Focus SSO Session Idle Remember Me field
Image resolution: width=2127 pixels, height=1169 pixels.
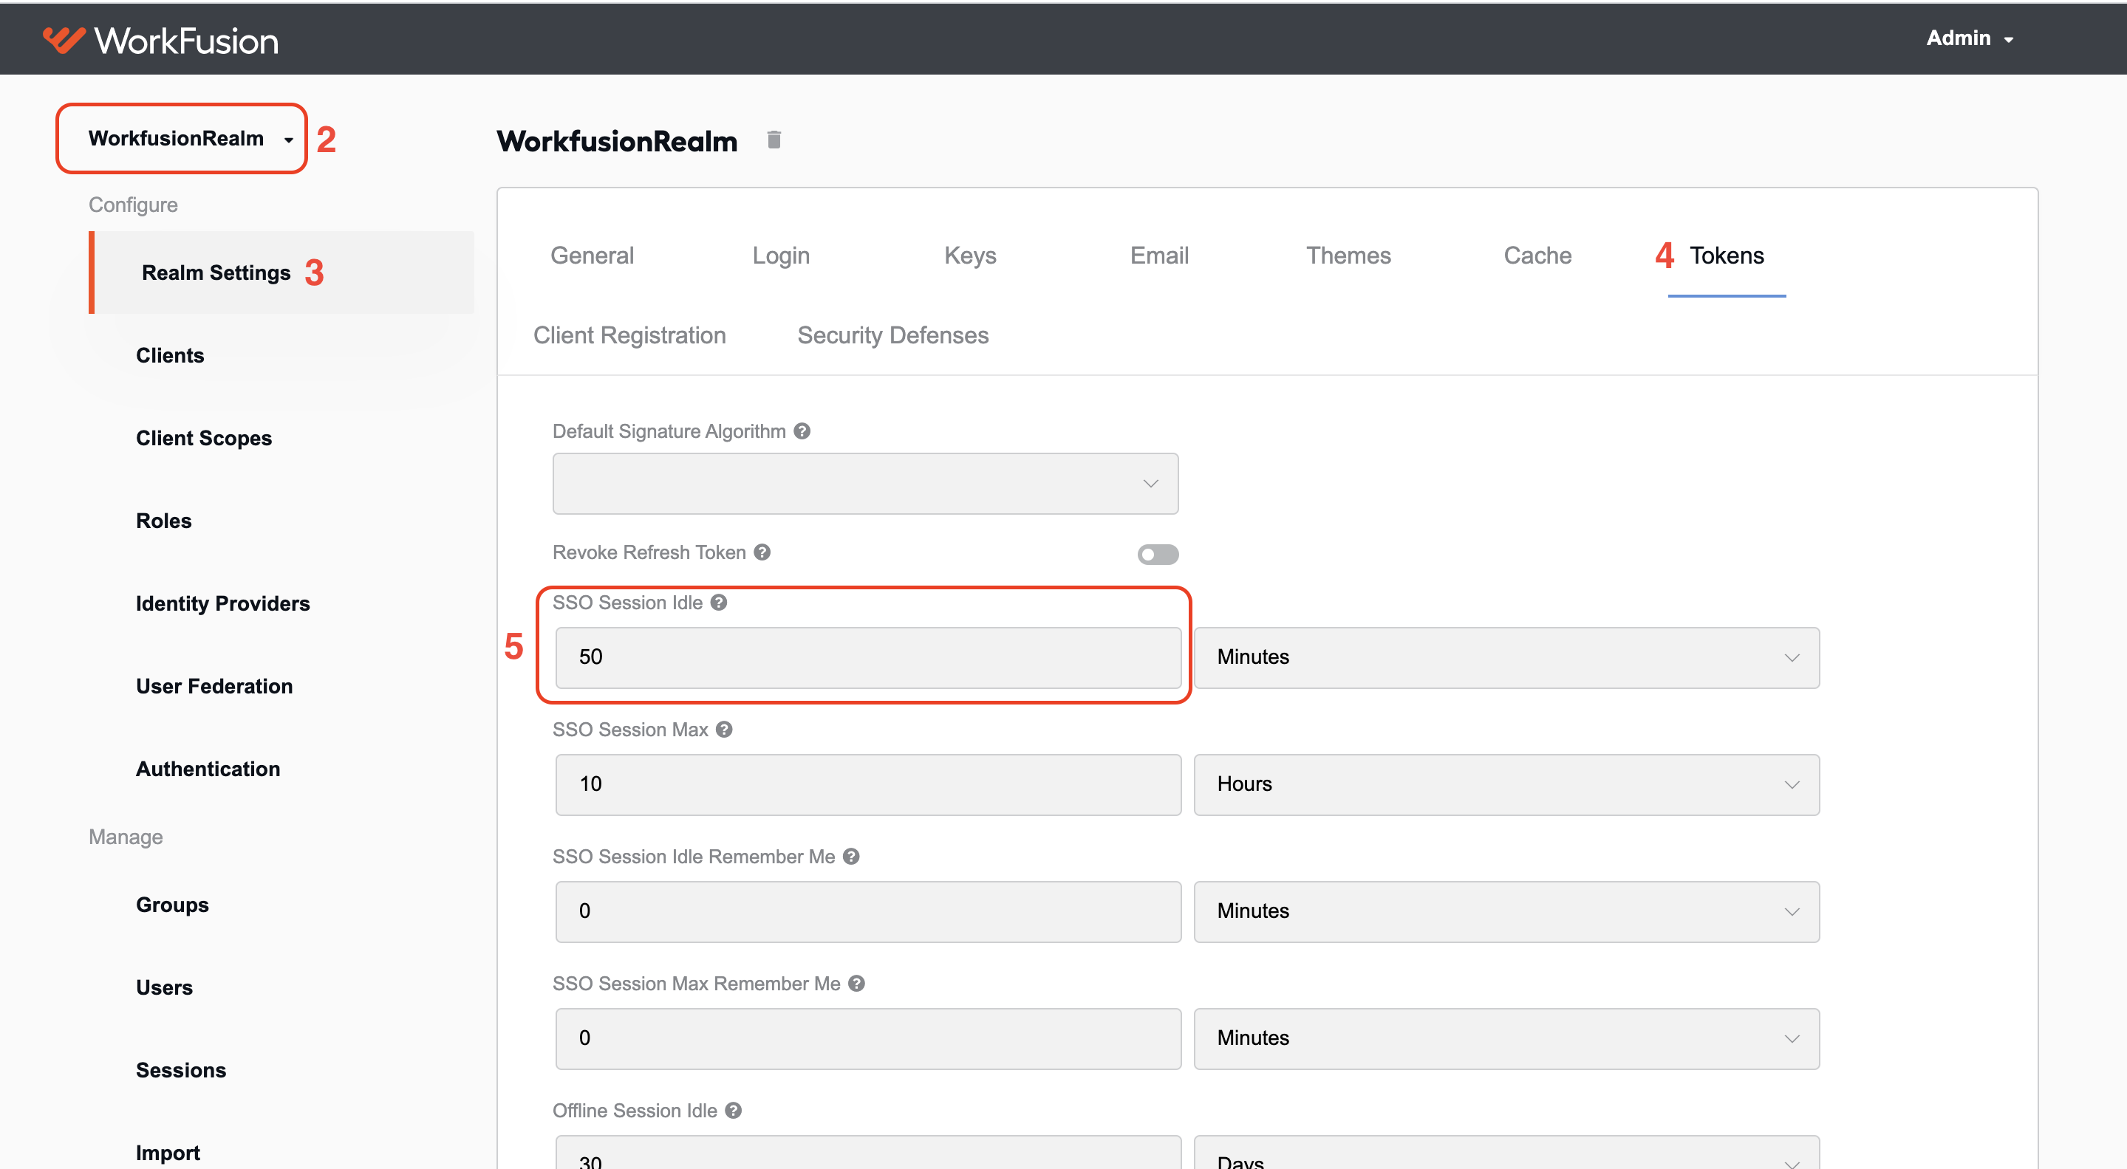point(868,912)
